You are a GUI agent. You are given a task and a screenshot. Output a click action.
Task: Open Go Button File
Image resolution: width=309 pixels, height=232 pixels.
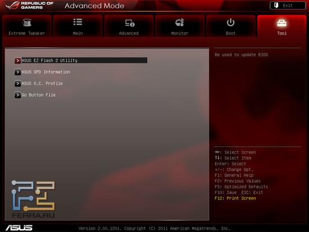38,95
